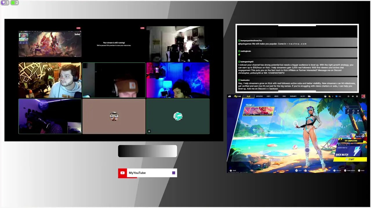Image resolution: width=371 pixels, height=208 pixels.
Task: Click the Kick viewer count badge
Action: (x=14, y=3)
